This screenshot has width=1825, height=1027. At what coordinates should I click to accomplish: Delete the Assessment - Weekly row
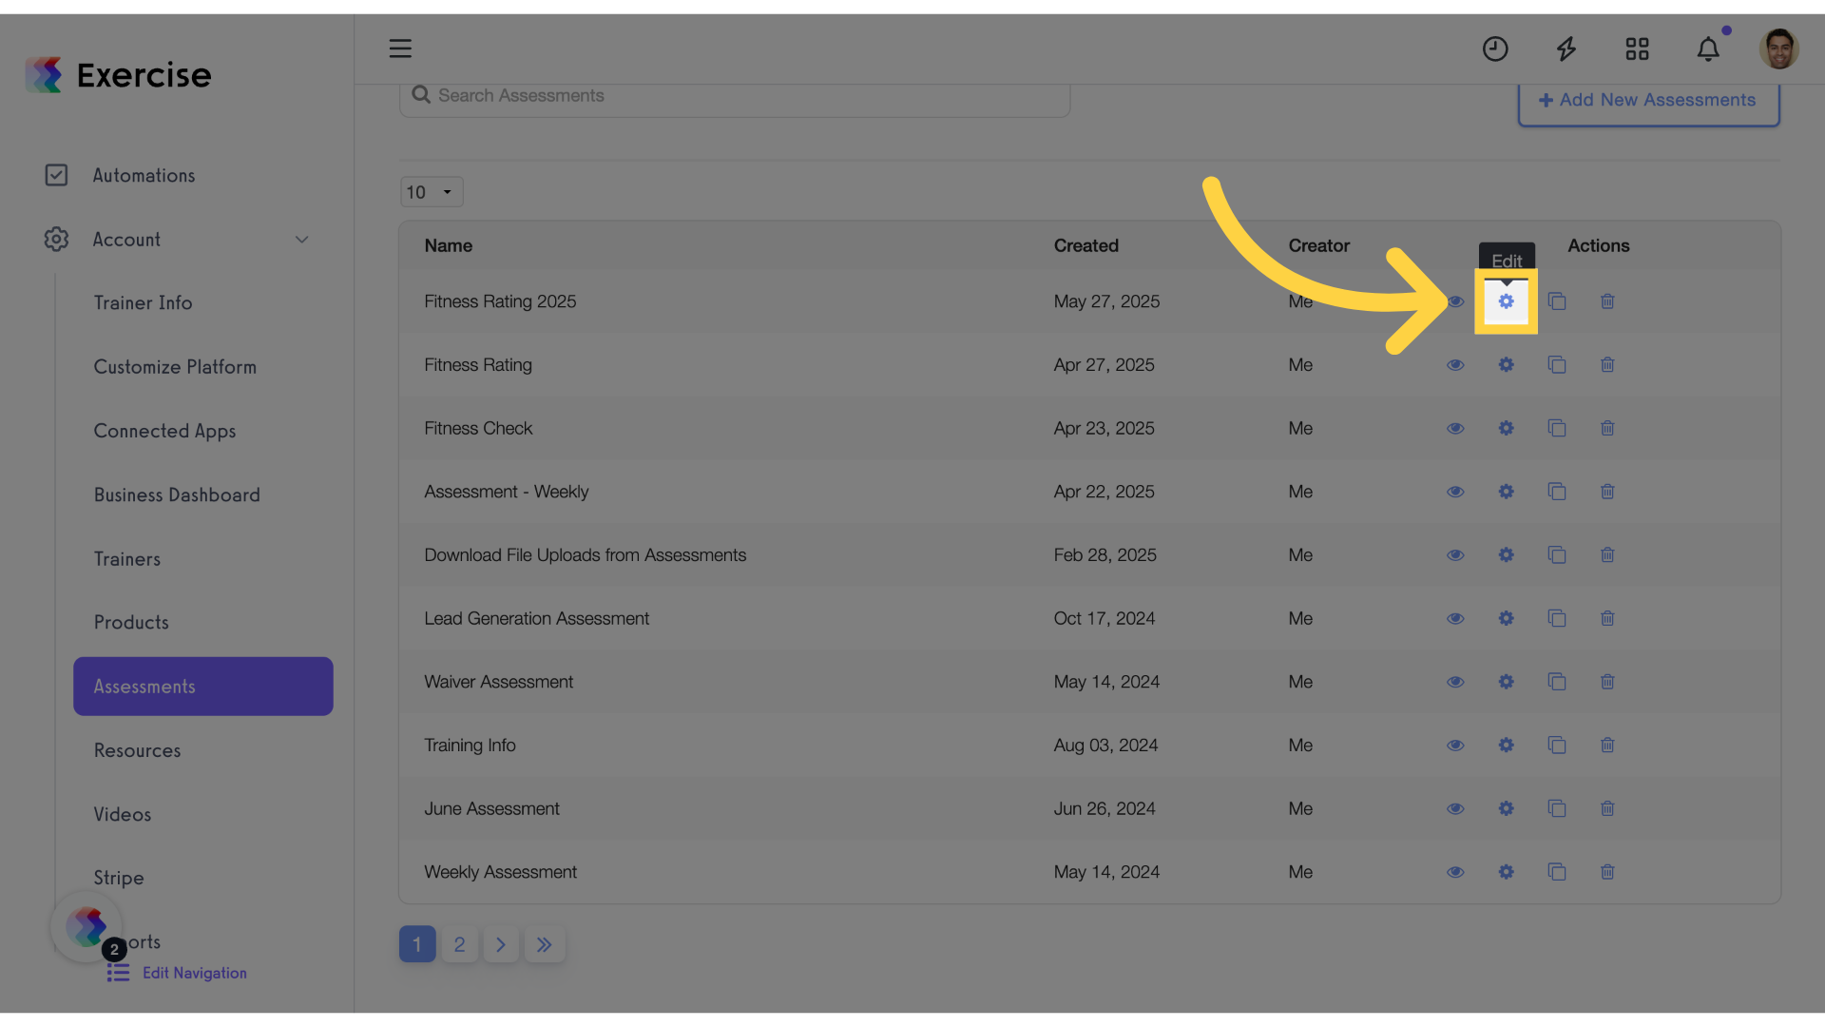1607,492
